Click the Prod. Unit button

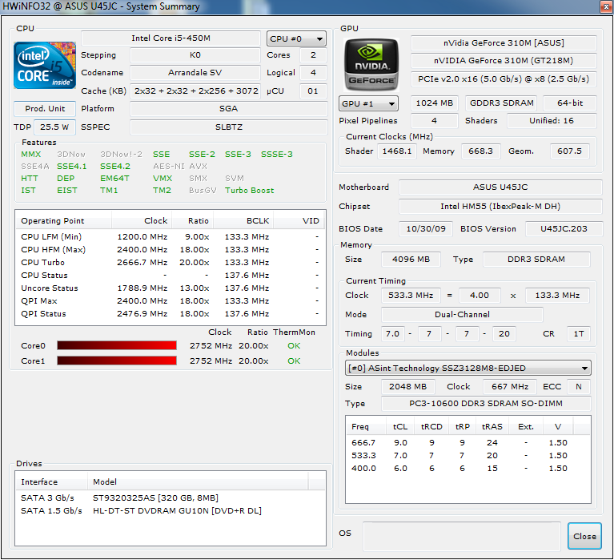point(45,108)
